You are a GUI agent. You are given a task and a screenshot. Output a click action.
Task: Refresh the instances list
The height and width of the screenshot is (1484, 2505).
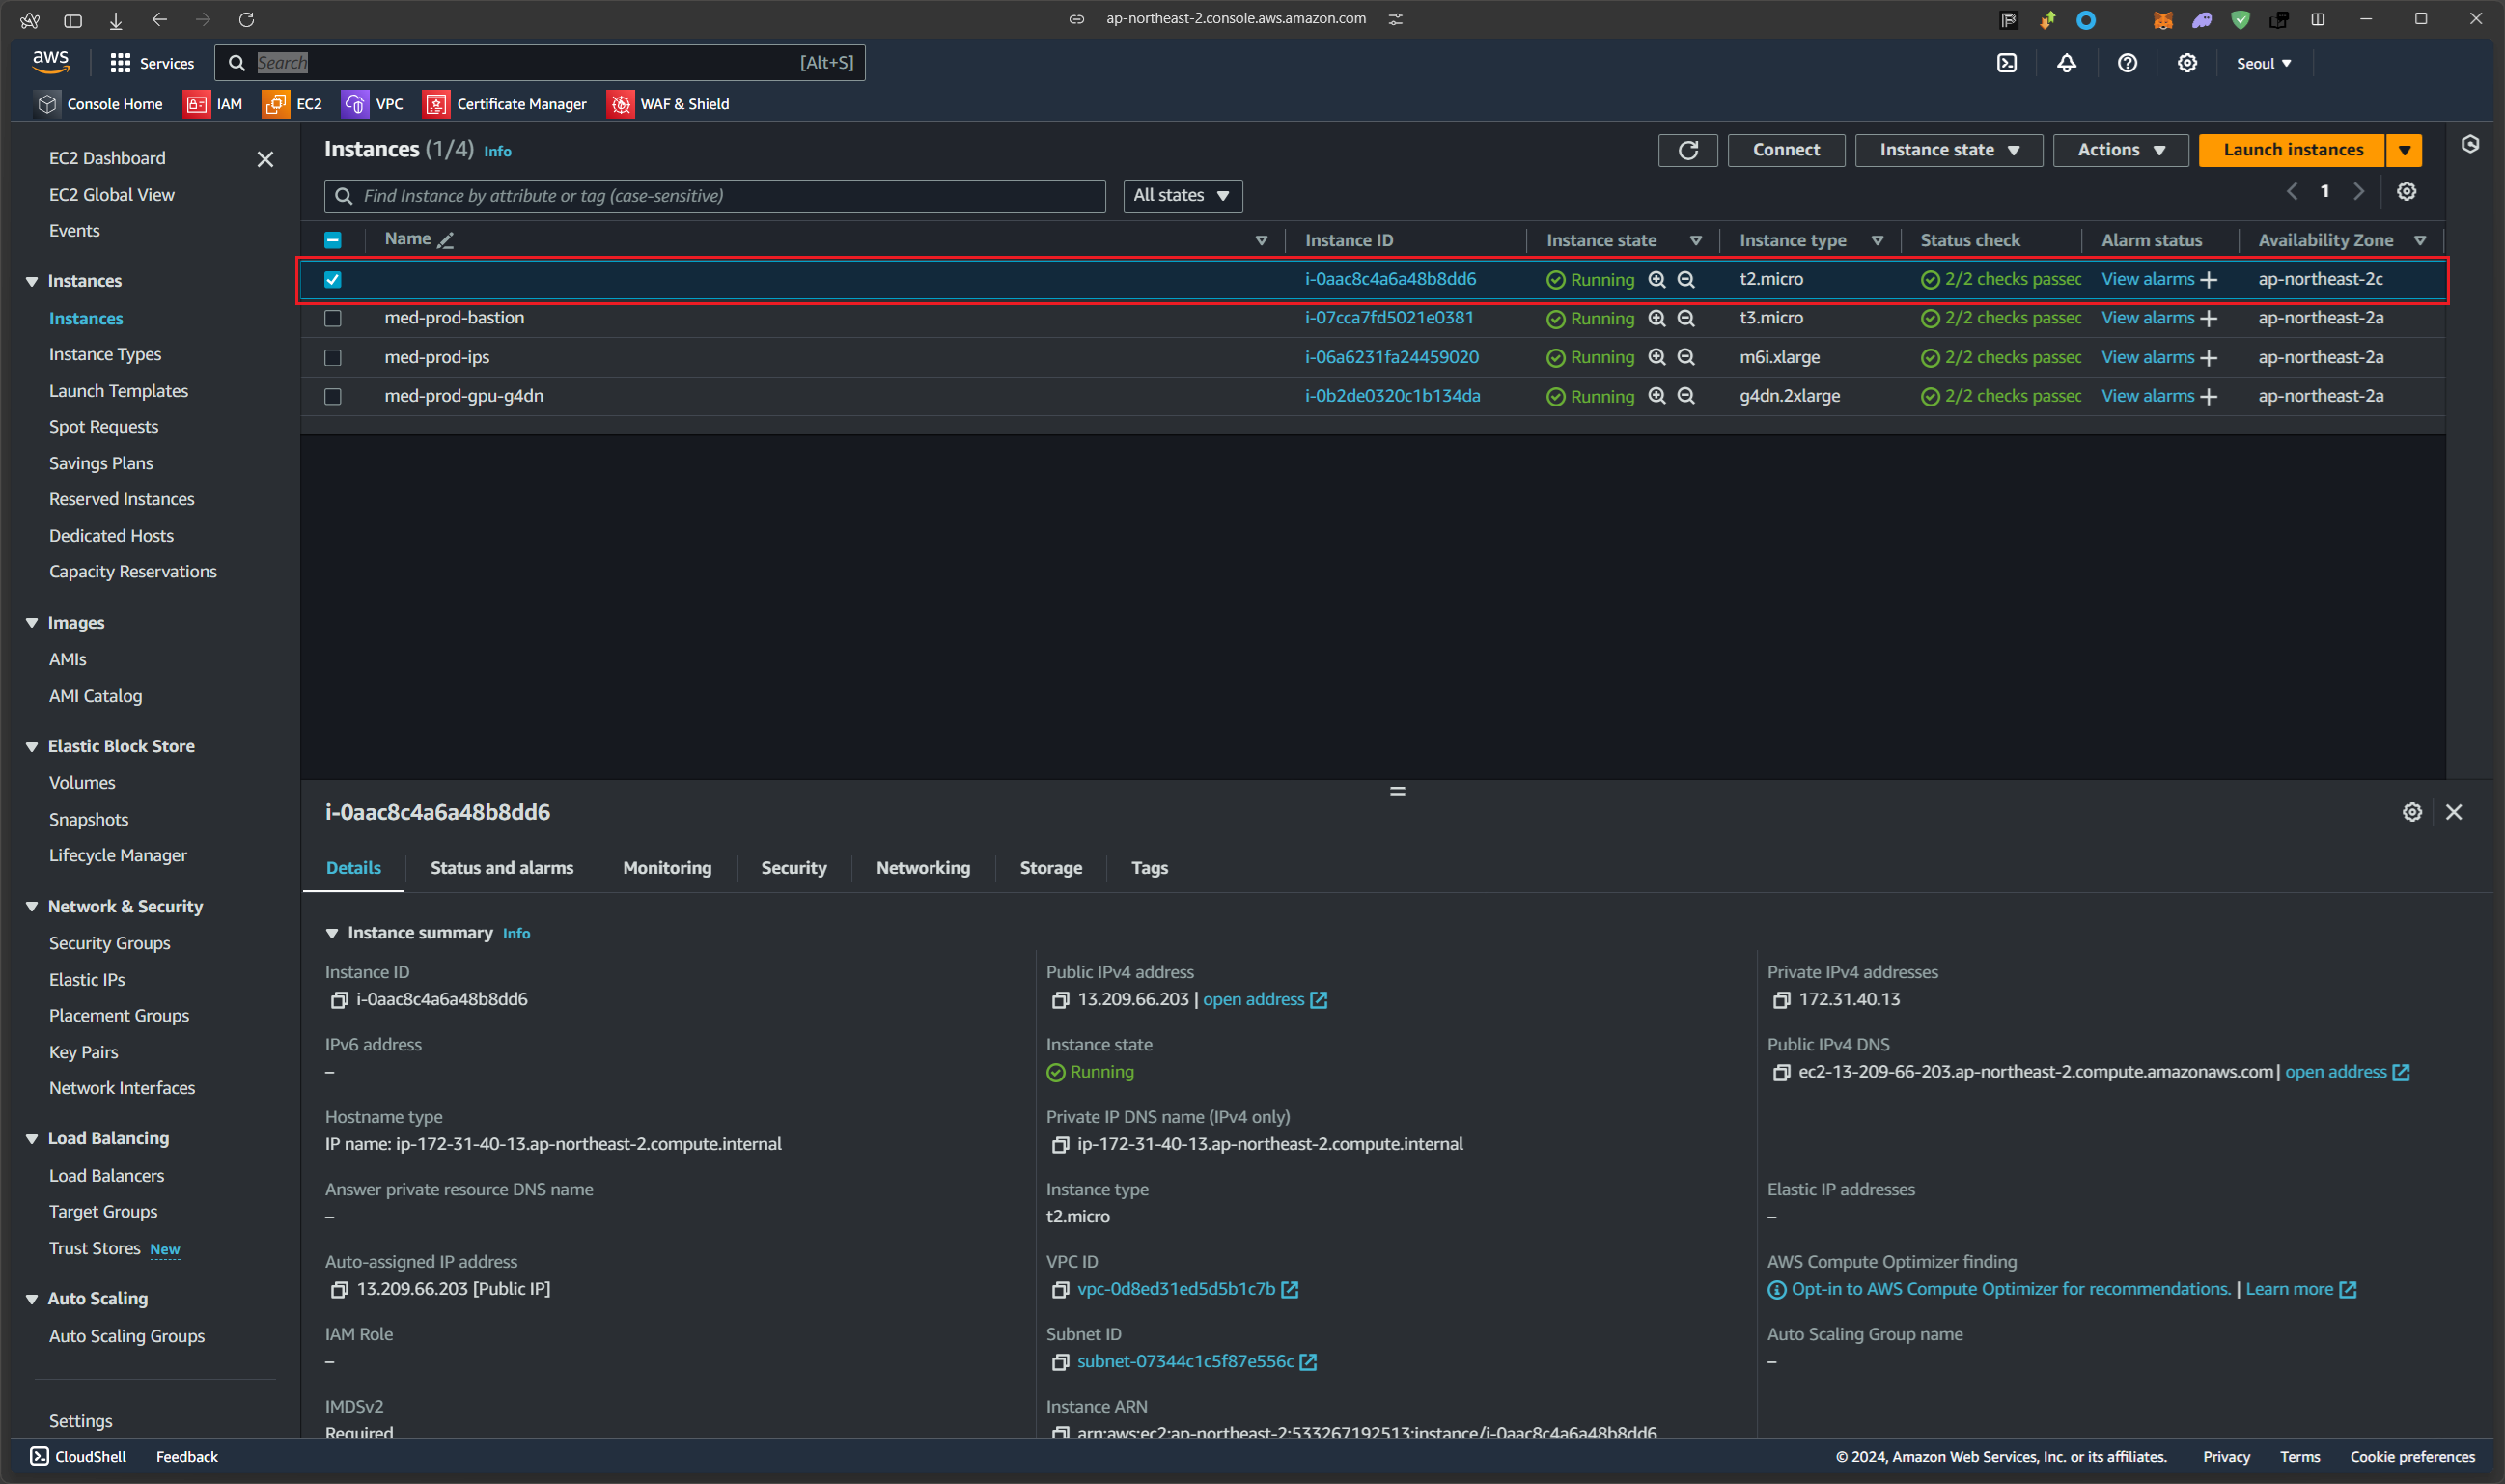(1687, 150)
